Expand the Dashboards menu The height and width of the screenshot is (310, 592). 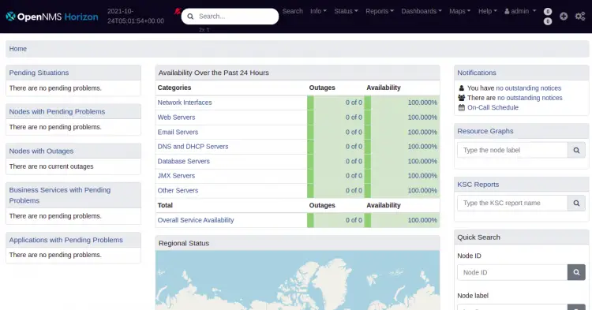pos(422,11)
